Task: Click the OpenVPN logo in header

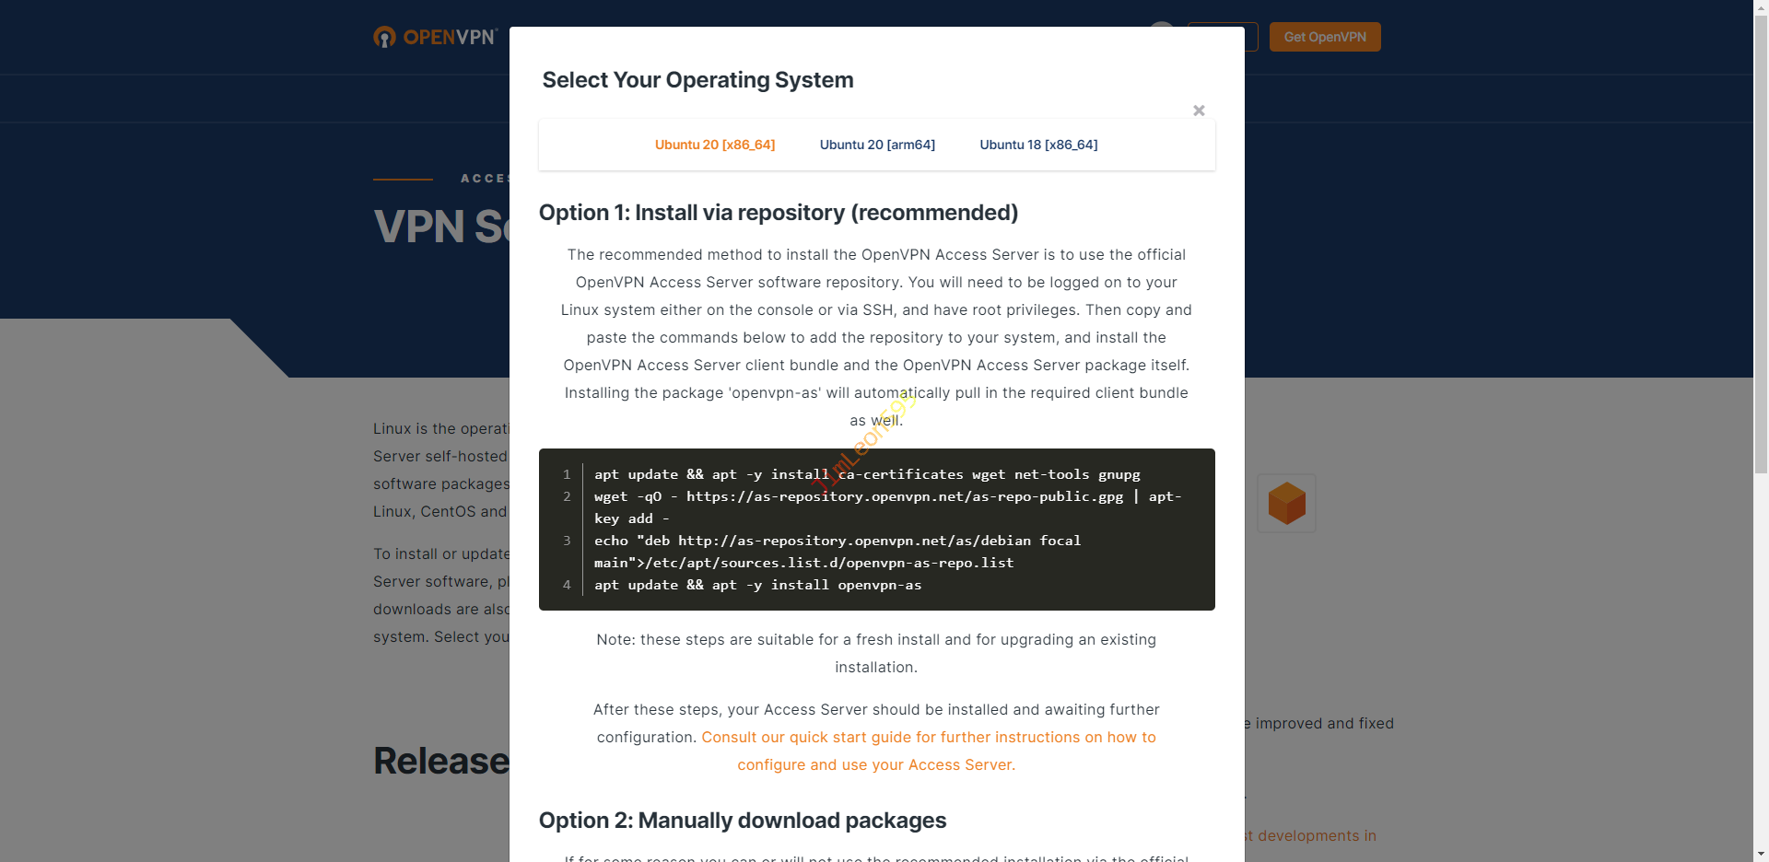Action: coord(435,37)
